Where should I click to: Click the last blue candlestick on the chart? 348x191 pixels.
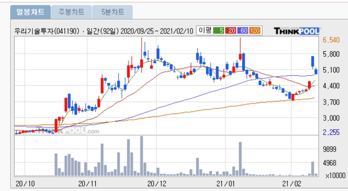coord(316,71)
